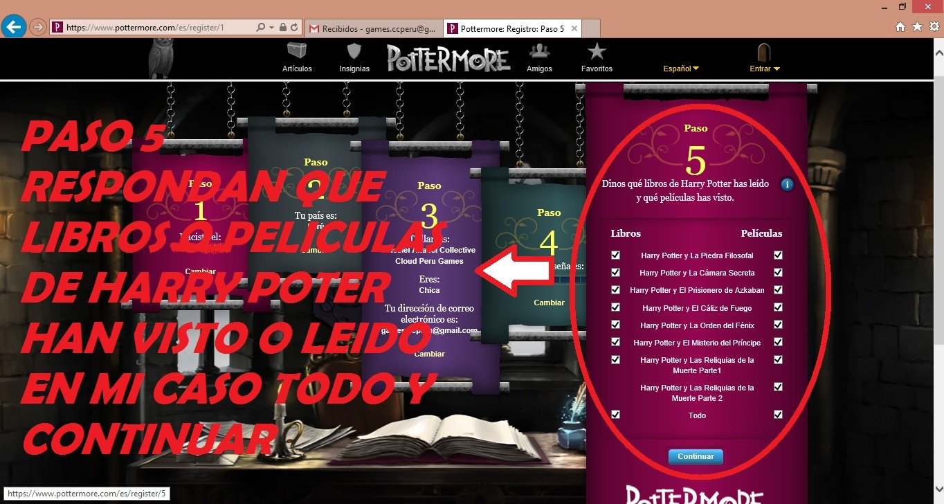This screenshot has width=944, height=504.
Task: Expand the Entrar login dropdown
Action: point(765,69)
